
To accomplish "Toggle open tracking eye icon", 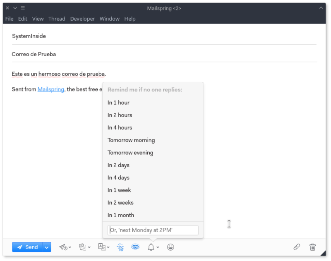I will coord(135,247).
